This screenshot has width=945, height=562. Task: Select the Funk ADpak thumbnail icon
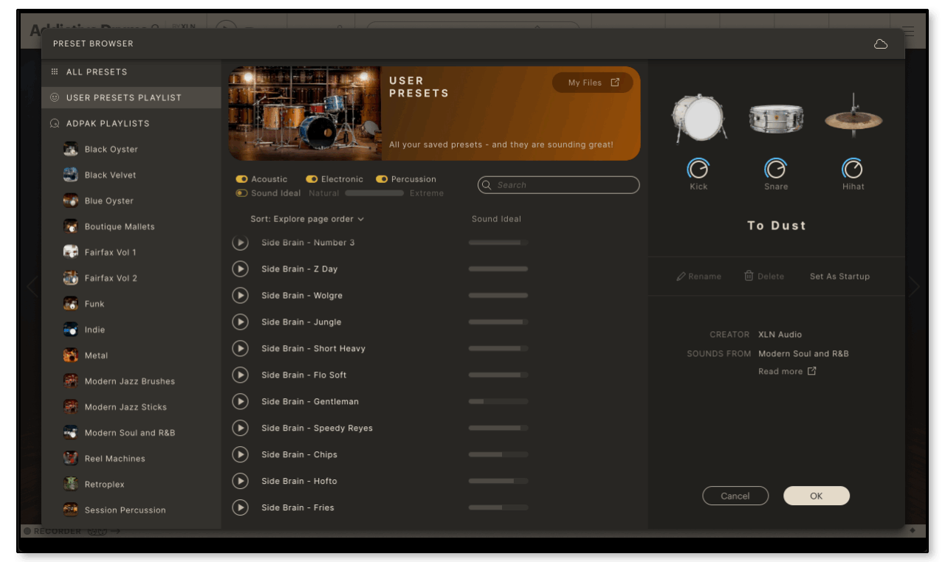71,304
